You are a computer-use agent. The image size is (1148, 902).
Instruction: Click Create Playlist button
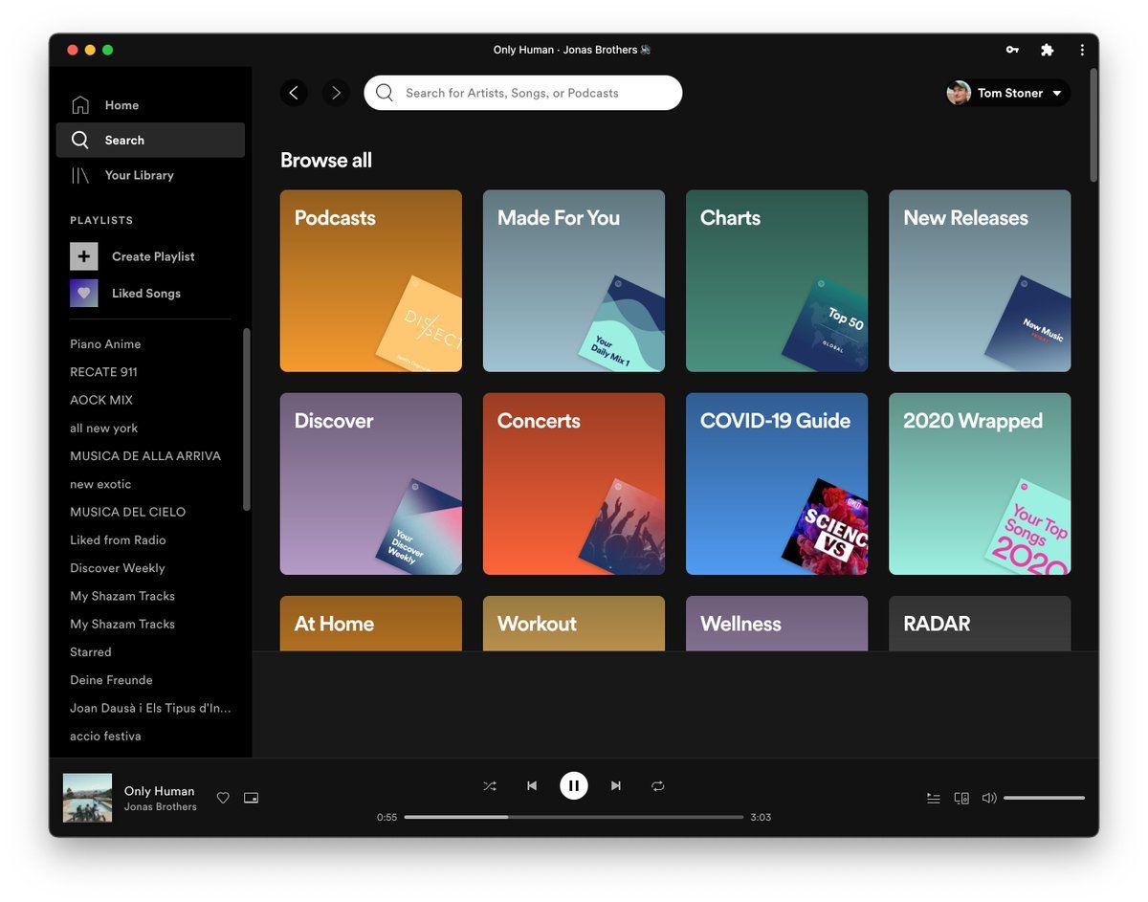click(152, 256)
